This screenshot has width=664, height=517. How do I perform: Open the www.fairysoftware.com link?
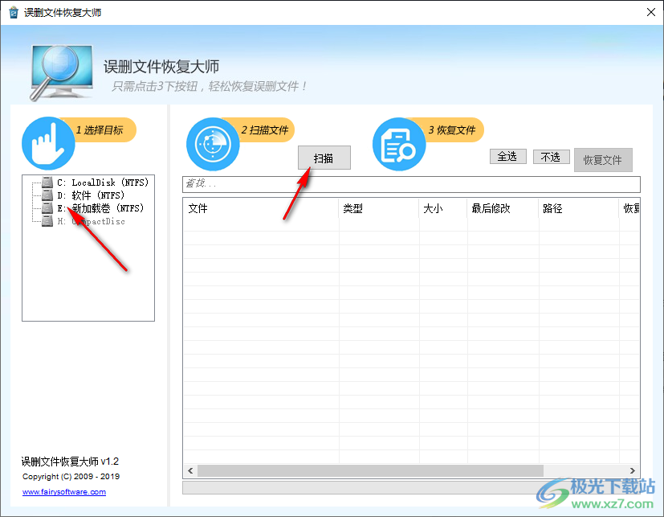64,491
